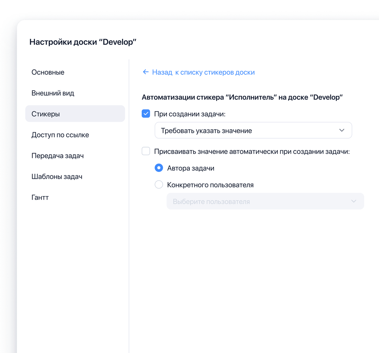Click the back arrow icon
The image size is (379, 353).
146,72
